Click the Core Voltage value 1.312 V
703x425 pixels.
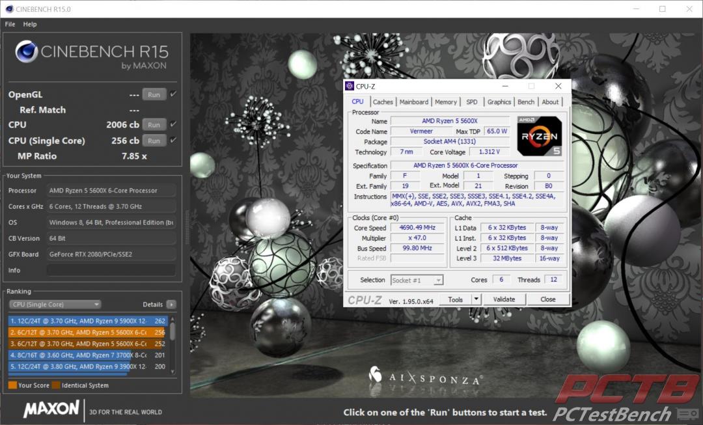tap(489, 152)
